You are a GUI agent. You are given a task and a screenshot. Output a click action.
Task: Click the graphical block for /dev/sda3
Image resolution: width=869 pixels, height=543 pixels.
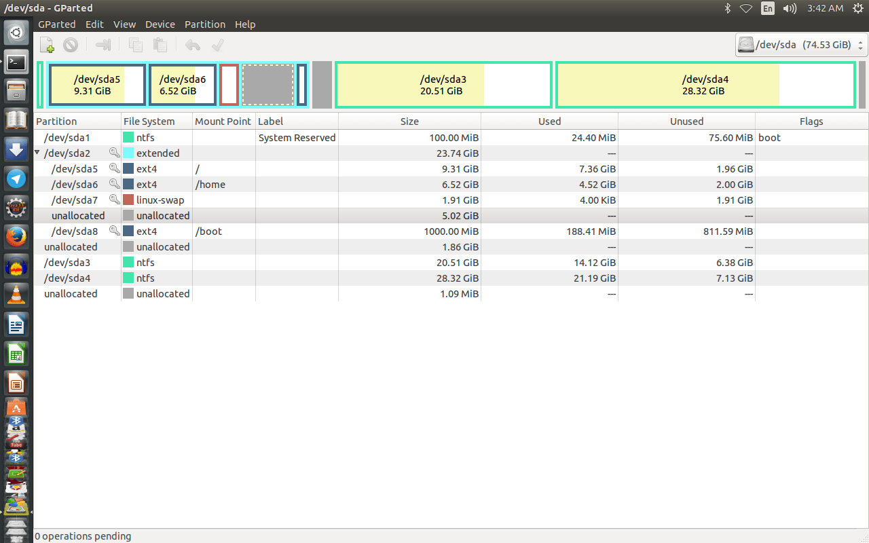pyautogui.click(x=443, y=84)
